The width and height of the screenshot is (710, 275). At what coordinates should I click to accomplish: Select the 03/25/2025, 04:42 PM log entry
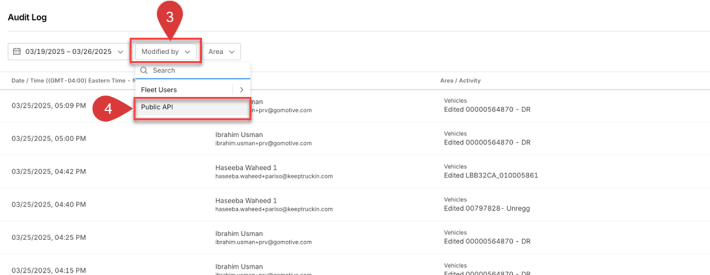pyautogui.click(x=49, y=172)
